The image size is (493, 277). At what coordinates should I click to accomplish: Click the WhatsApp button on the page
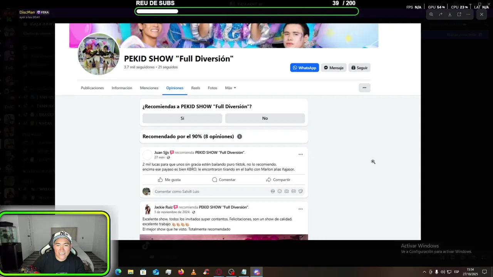[x=304, y=68]
